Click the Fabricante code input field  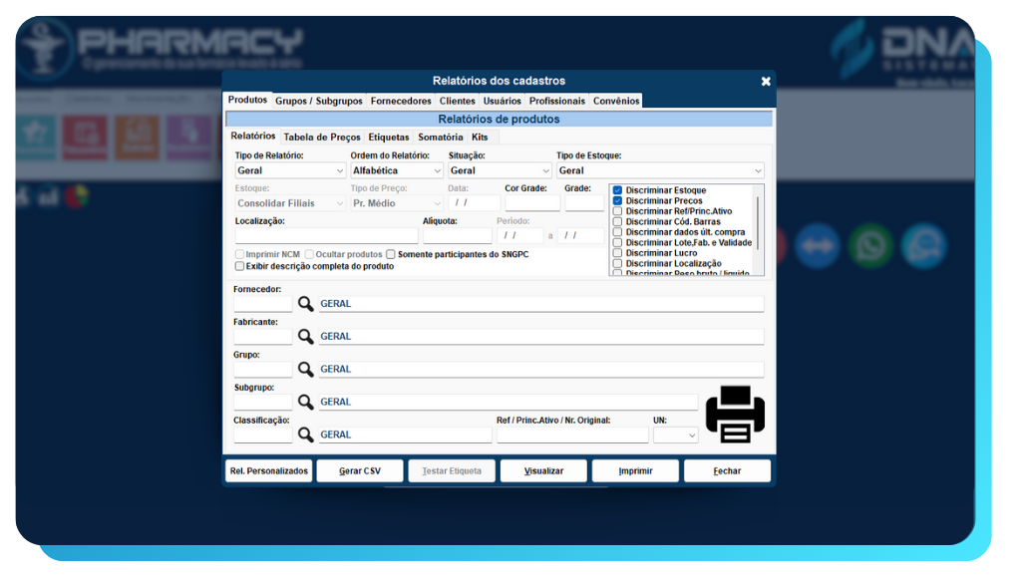tap(262, 337)
